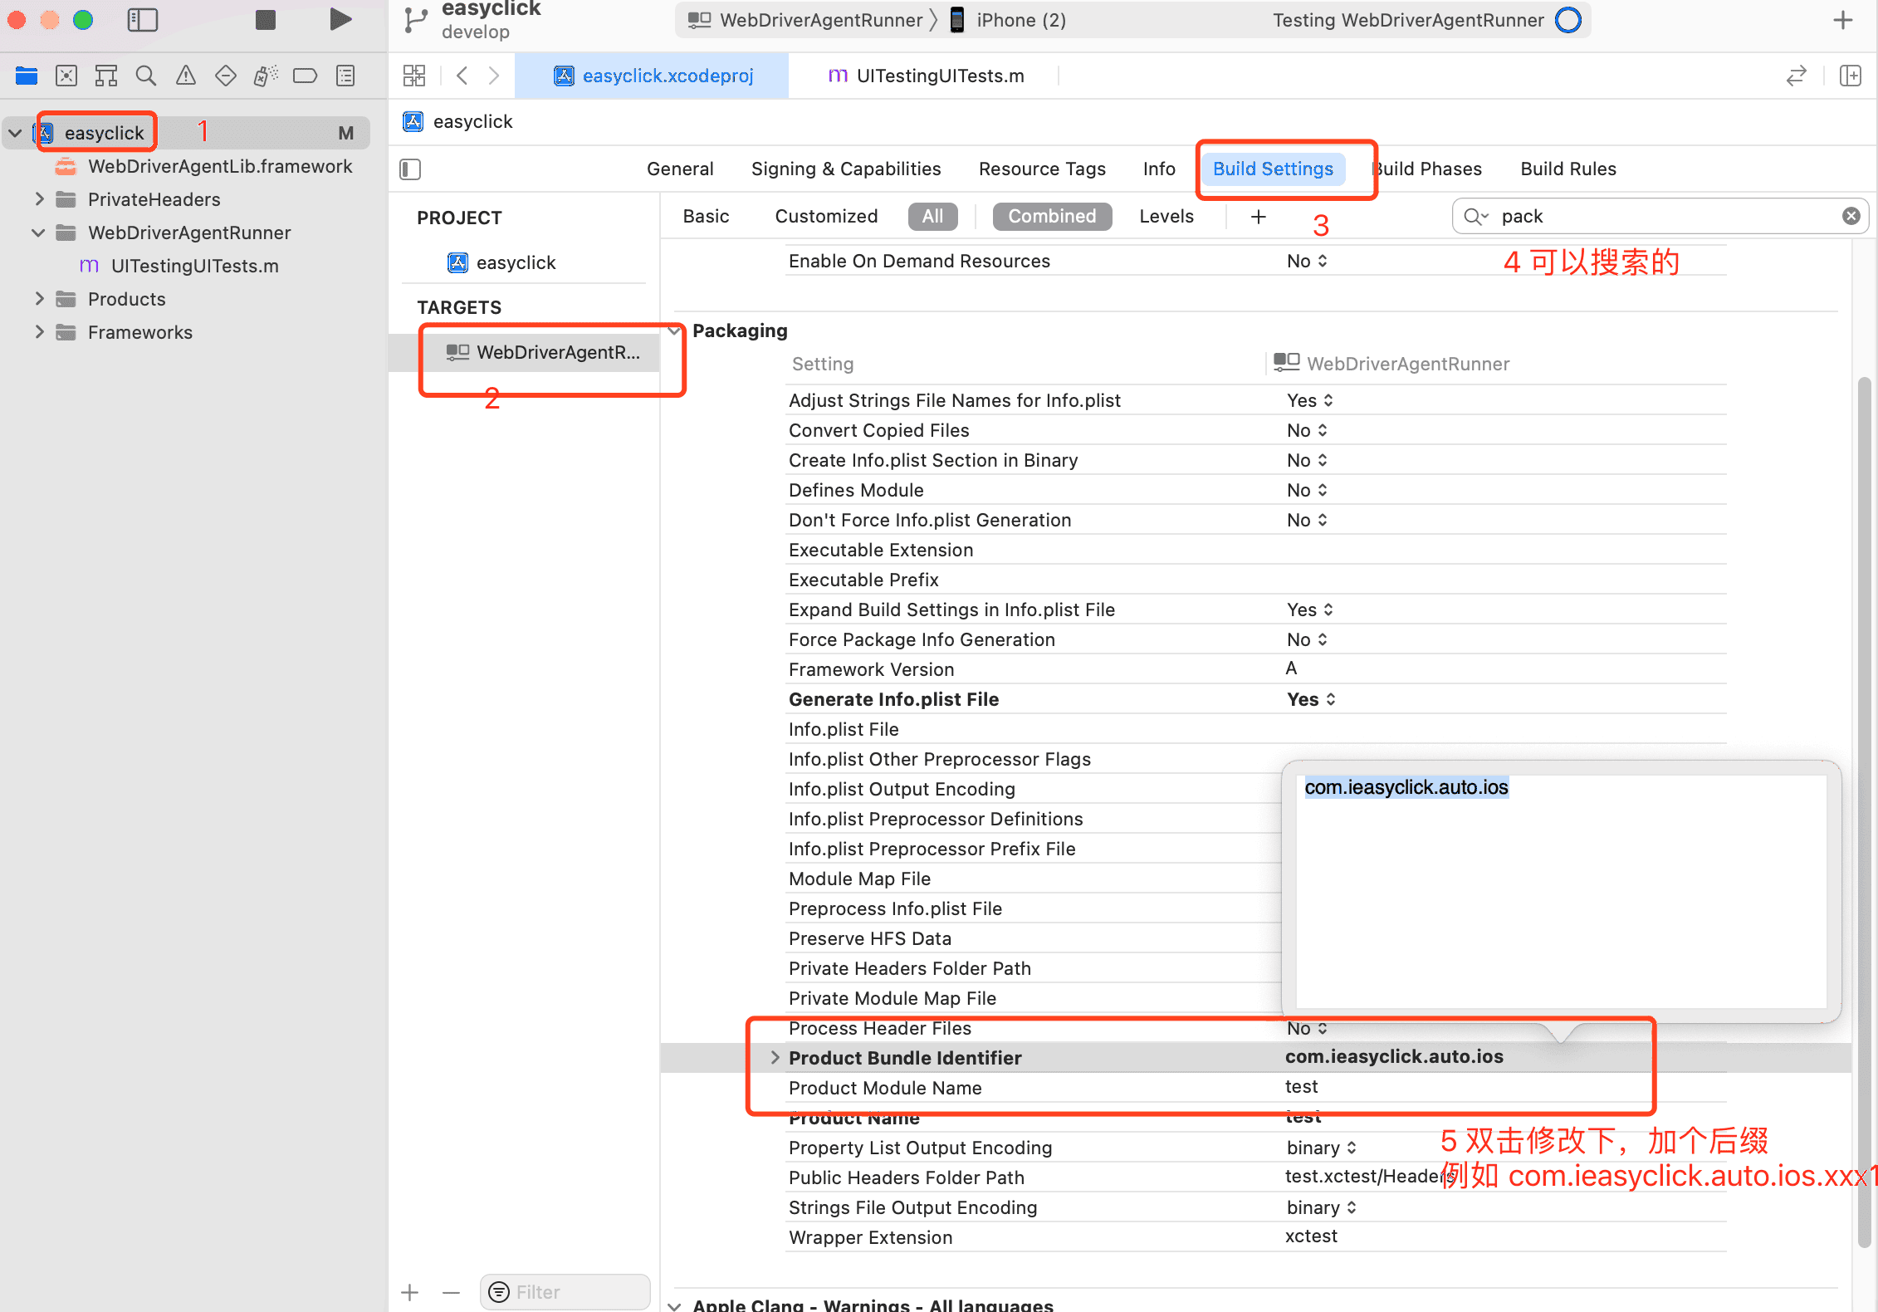
Task: Click the add build setting plus button
Action: tap(1259, 216)
